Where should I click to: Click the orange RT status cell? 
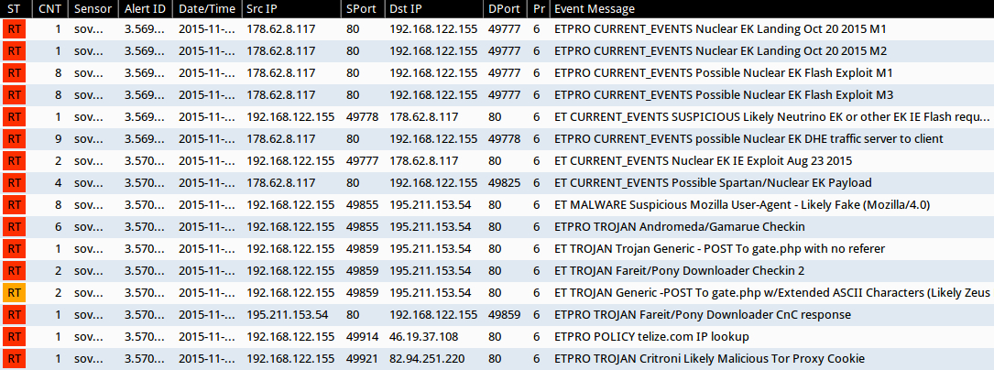[x=15, y=293]
